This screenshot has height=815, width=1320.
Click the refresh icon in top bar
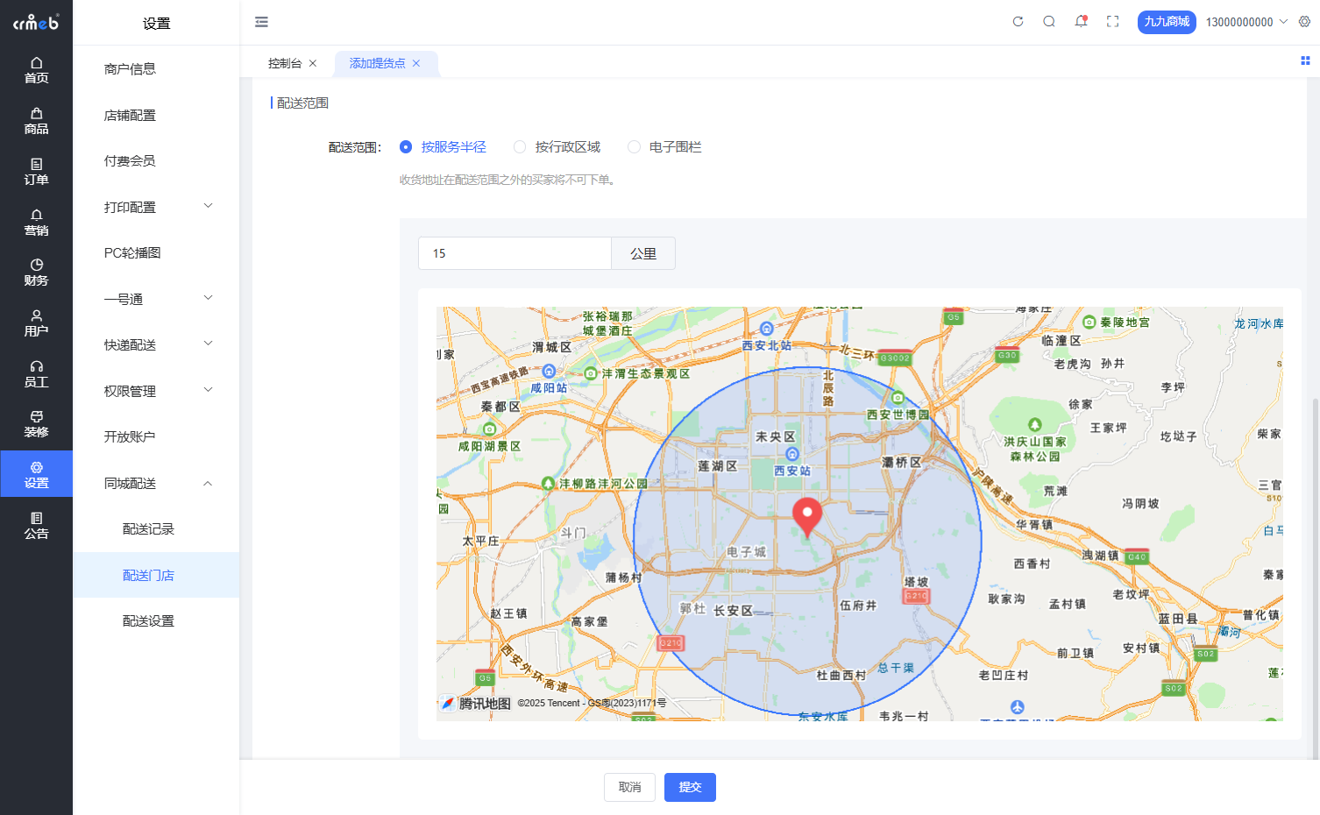(1018, 22)
